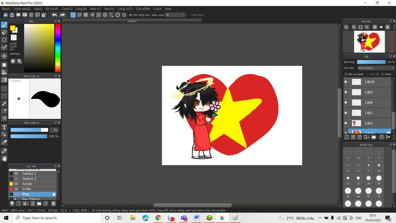Duplicate the selected layer
Screen dimensions: 396x223
381,137
